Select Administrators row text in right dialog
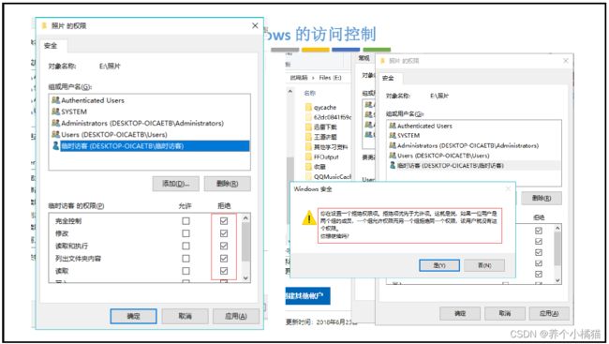609x344 pixels. [x=468, y=145]
